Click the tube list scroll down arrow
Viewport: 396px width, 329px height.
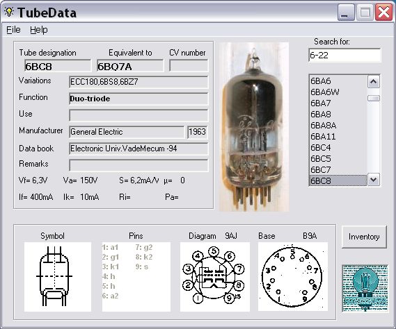(374, 180)
